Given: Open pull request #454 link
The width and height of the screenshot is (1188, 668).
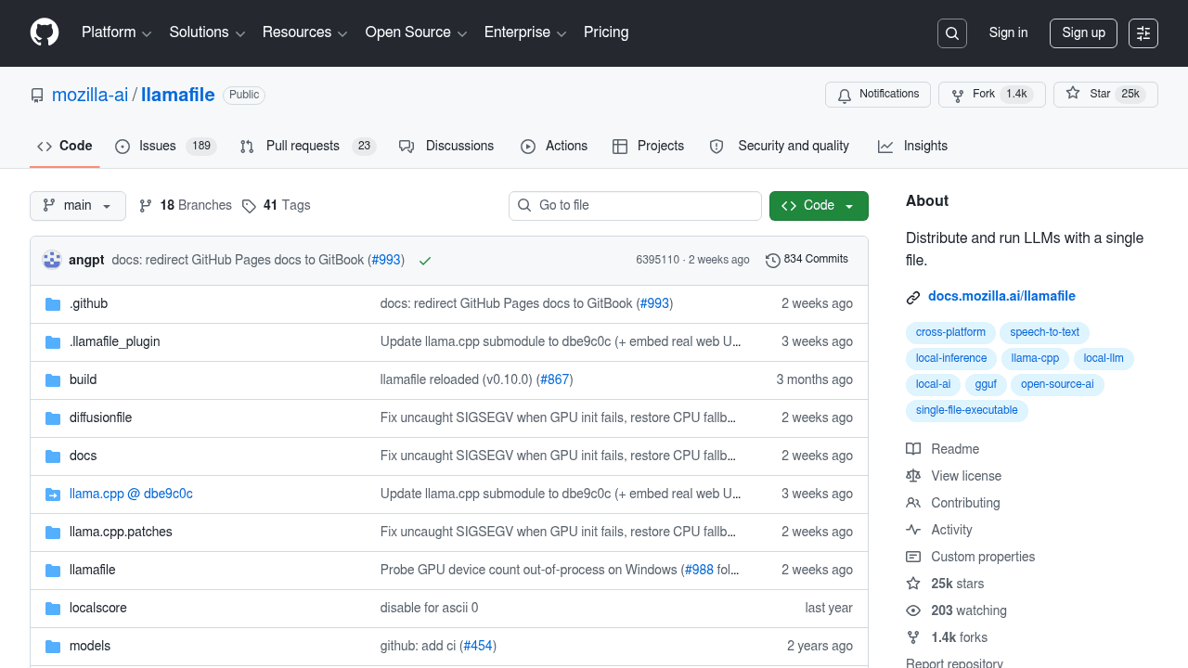Looking at the screenshot, I should click(x=478, y=647).
